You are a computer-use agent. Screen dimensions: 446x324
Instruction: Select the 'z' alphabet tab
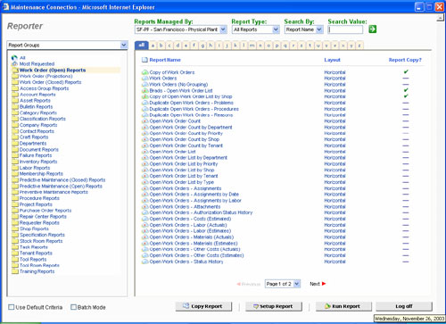pos(359,46)
